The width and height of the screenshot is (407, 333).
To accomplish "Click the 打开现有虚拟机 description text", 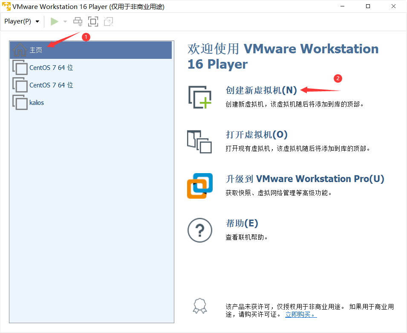I will (297, 148).
